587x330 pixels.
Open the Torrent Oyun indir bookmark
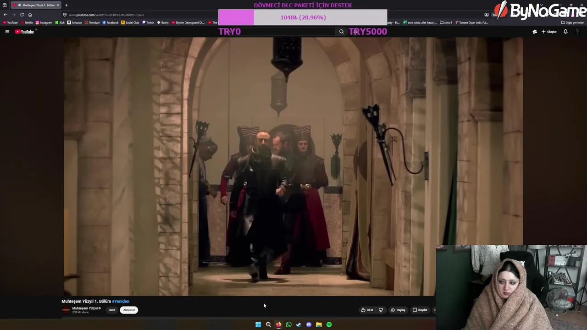pos(471,22)
